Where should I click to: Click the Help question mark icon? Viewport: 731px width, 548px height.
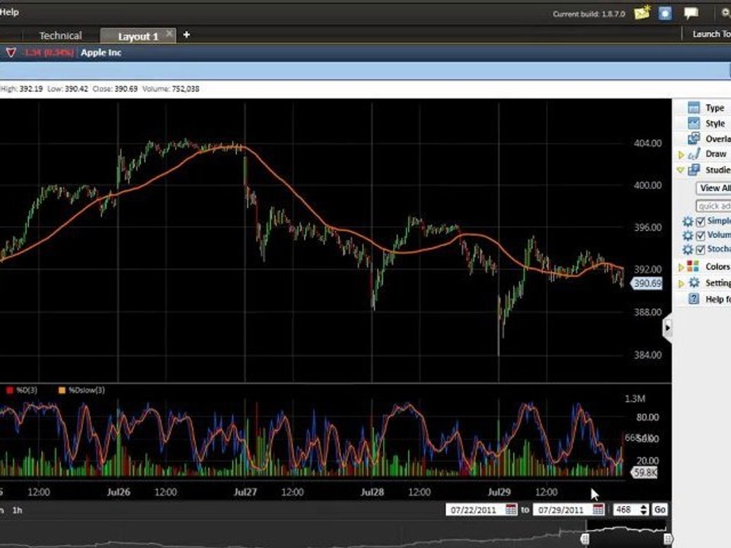[694, 298]
